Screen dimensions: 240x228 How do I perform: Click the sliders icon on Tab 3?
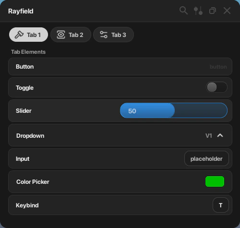(x=104, y=35)
